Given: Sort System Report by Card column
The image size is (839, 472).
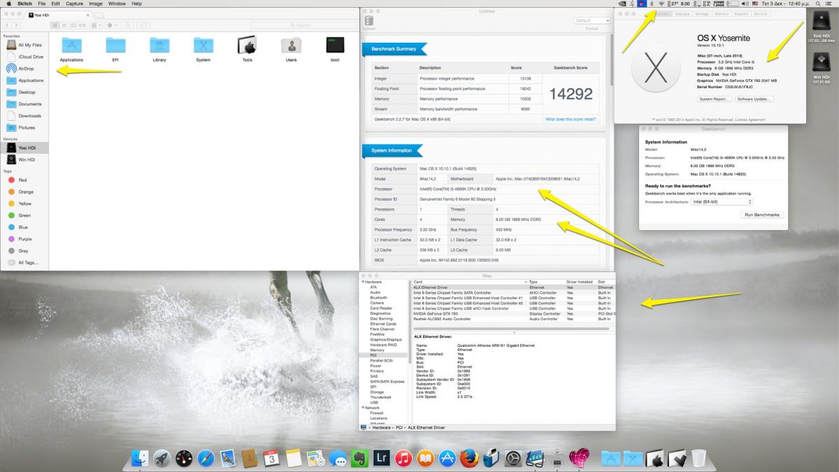Looking at the screenshot, I should coord(468,282).
